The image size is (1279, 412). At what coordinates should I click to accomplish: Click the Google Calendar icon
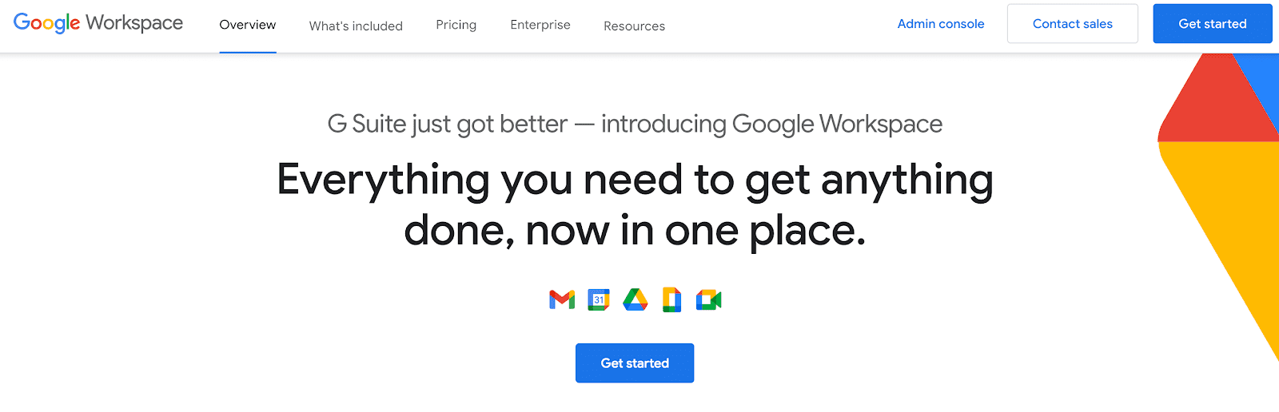coord(599,299)
